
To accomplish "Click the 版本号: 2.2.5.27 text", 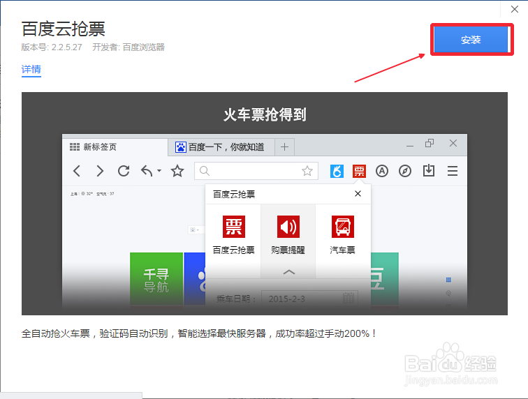I will [x=52, y=47].
